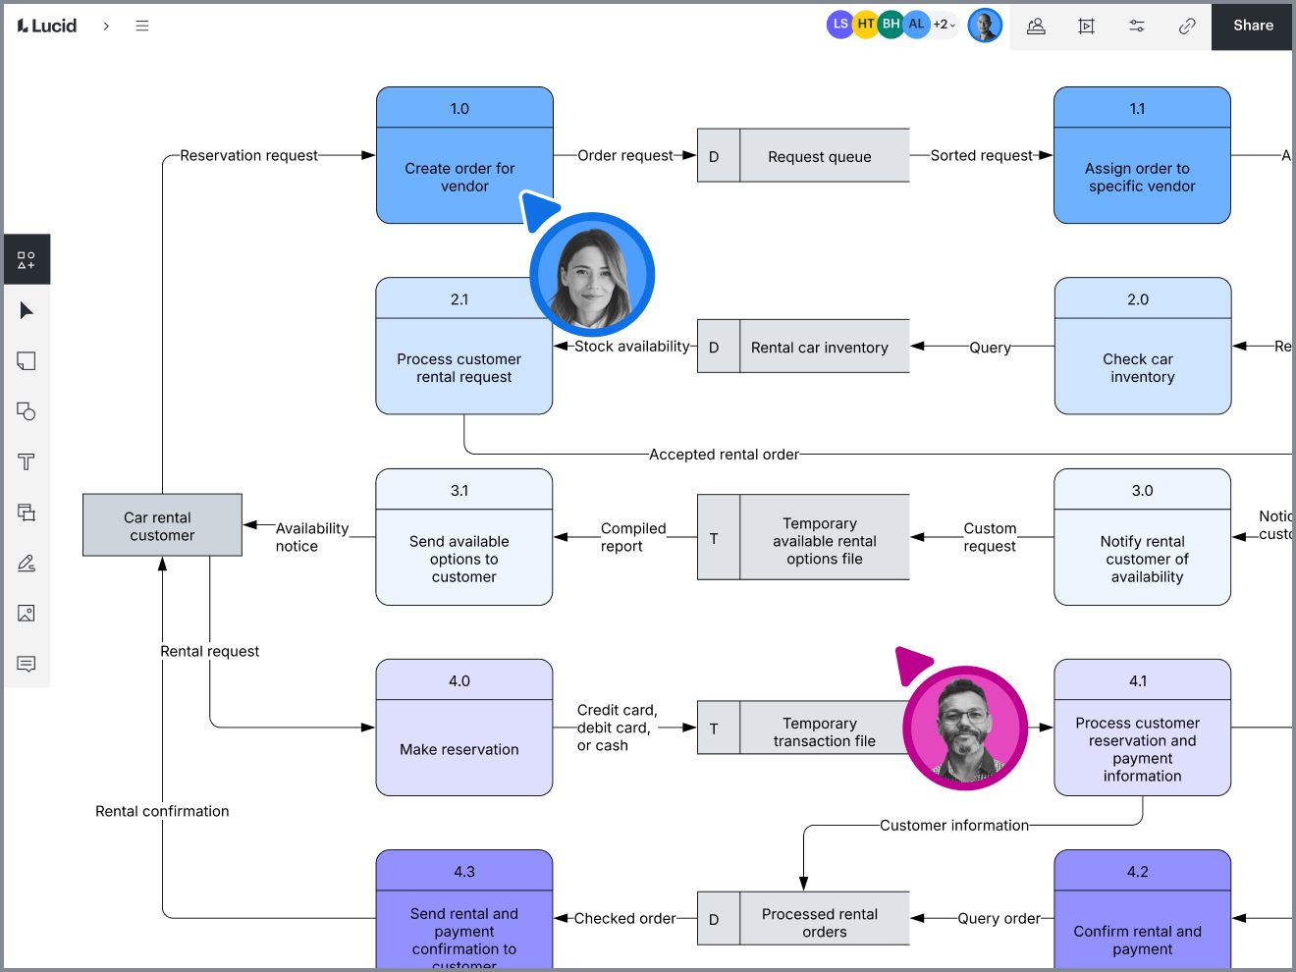Open your profile photo avatar in header
Viewport: 1296px width, 972px height.
985,26
